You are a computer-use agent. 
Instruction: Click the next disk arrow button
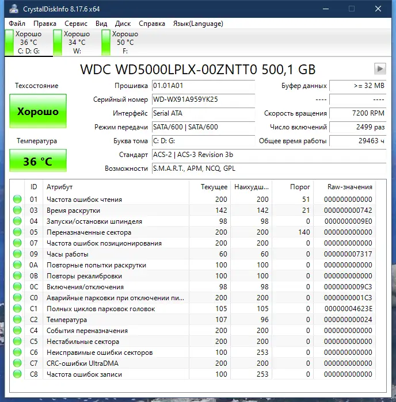(x=380, y=68)
